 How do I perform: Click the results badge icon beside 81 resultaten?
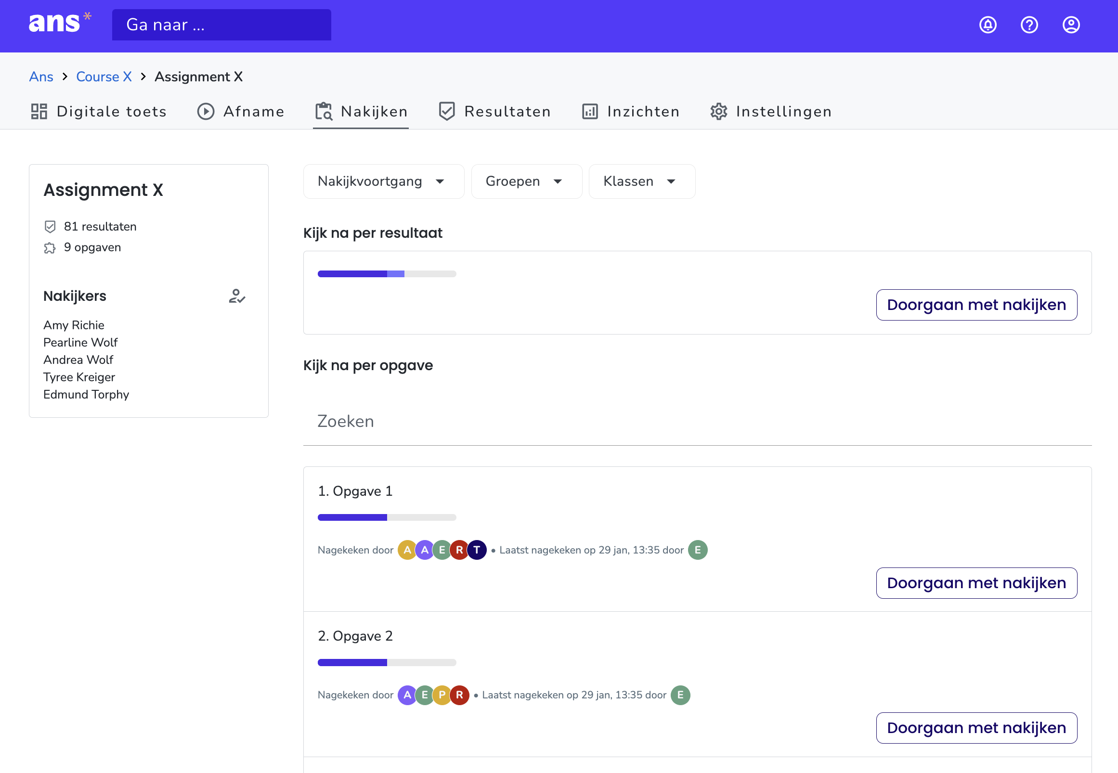tap(50, 227)
